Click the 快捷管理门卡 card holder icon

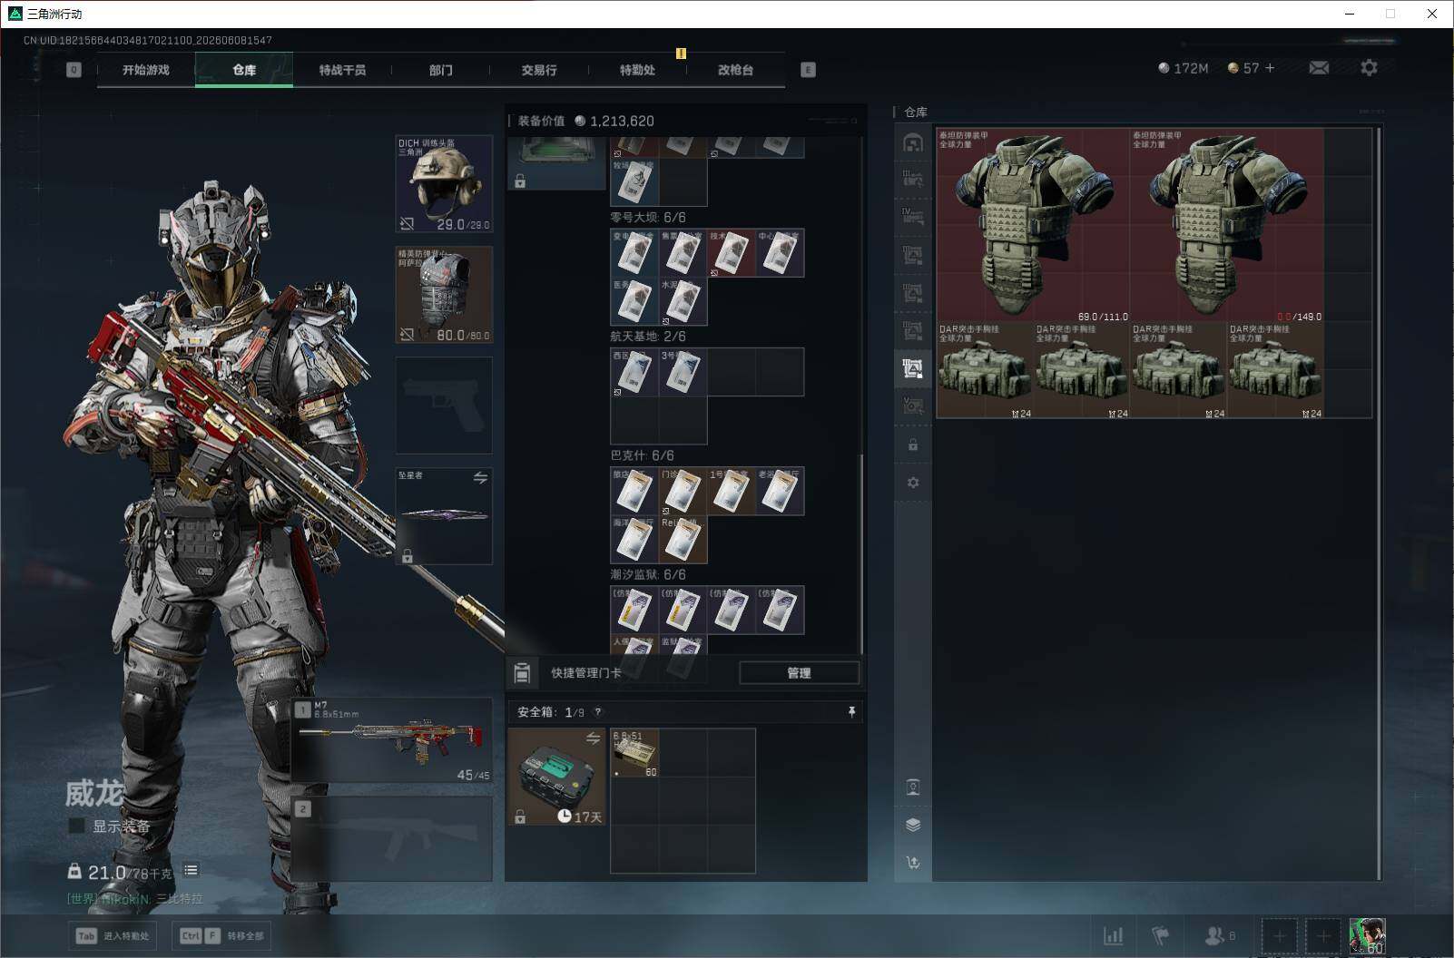click(x=522, y=672)
